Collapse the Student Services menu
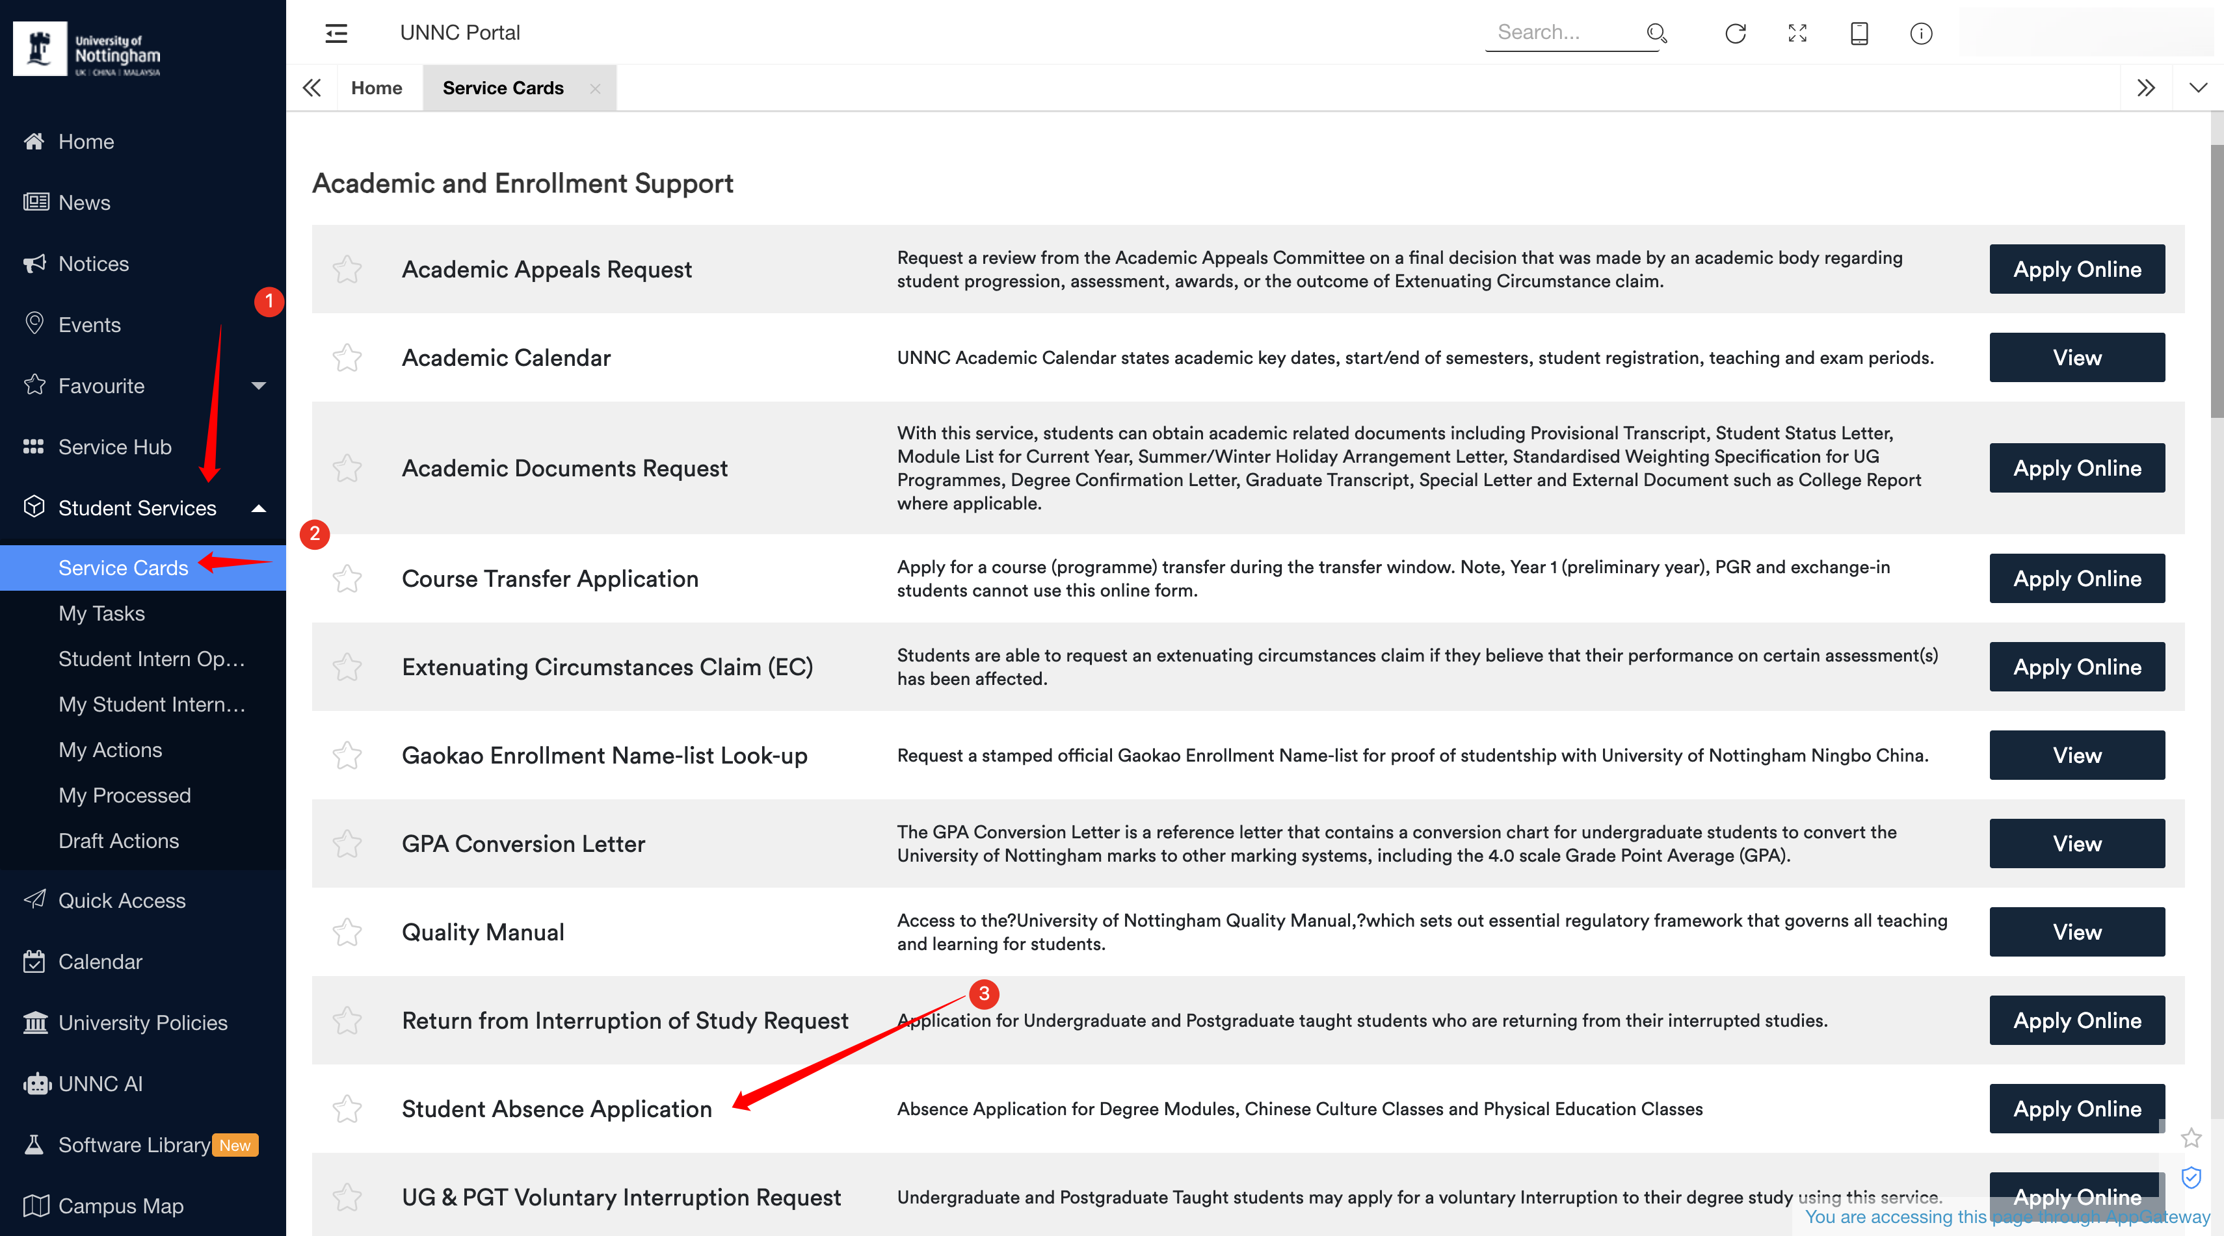The height and width of the screenshot is (1236, 2224). (258, 508)
